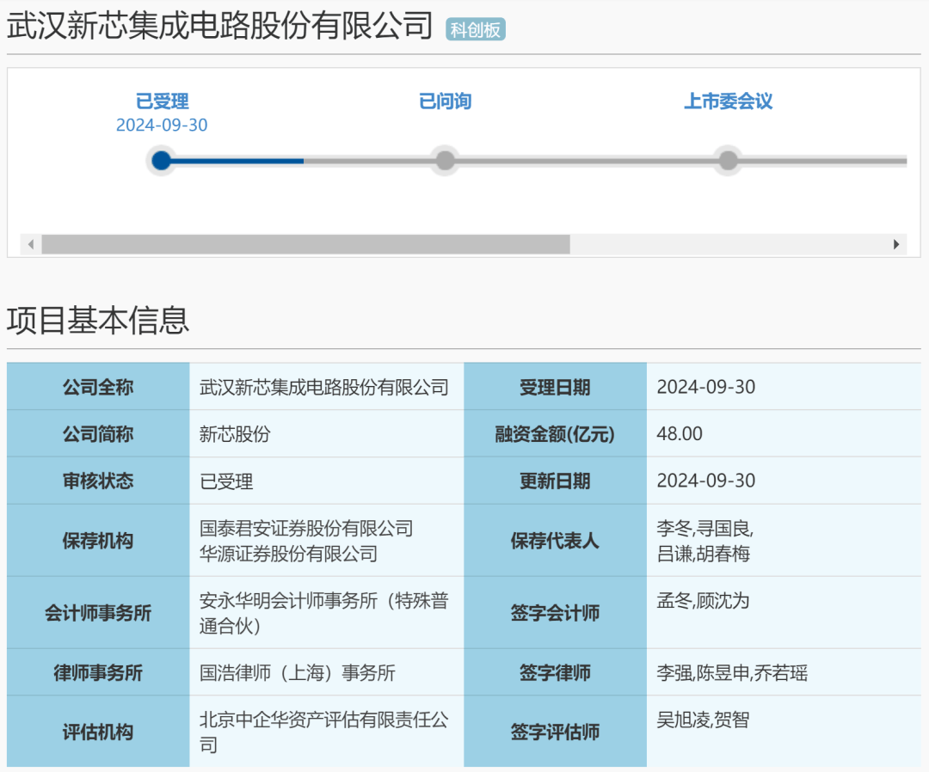This screenshot has height=772, width=929.
Task: Click the names 吴旭凌,贺智
Action: click(x=704, y=720)
